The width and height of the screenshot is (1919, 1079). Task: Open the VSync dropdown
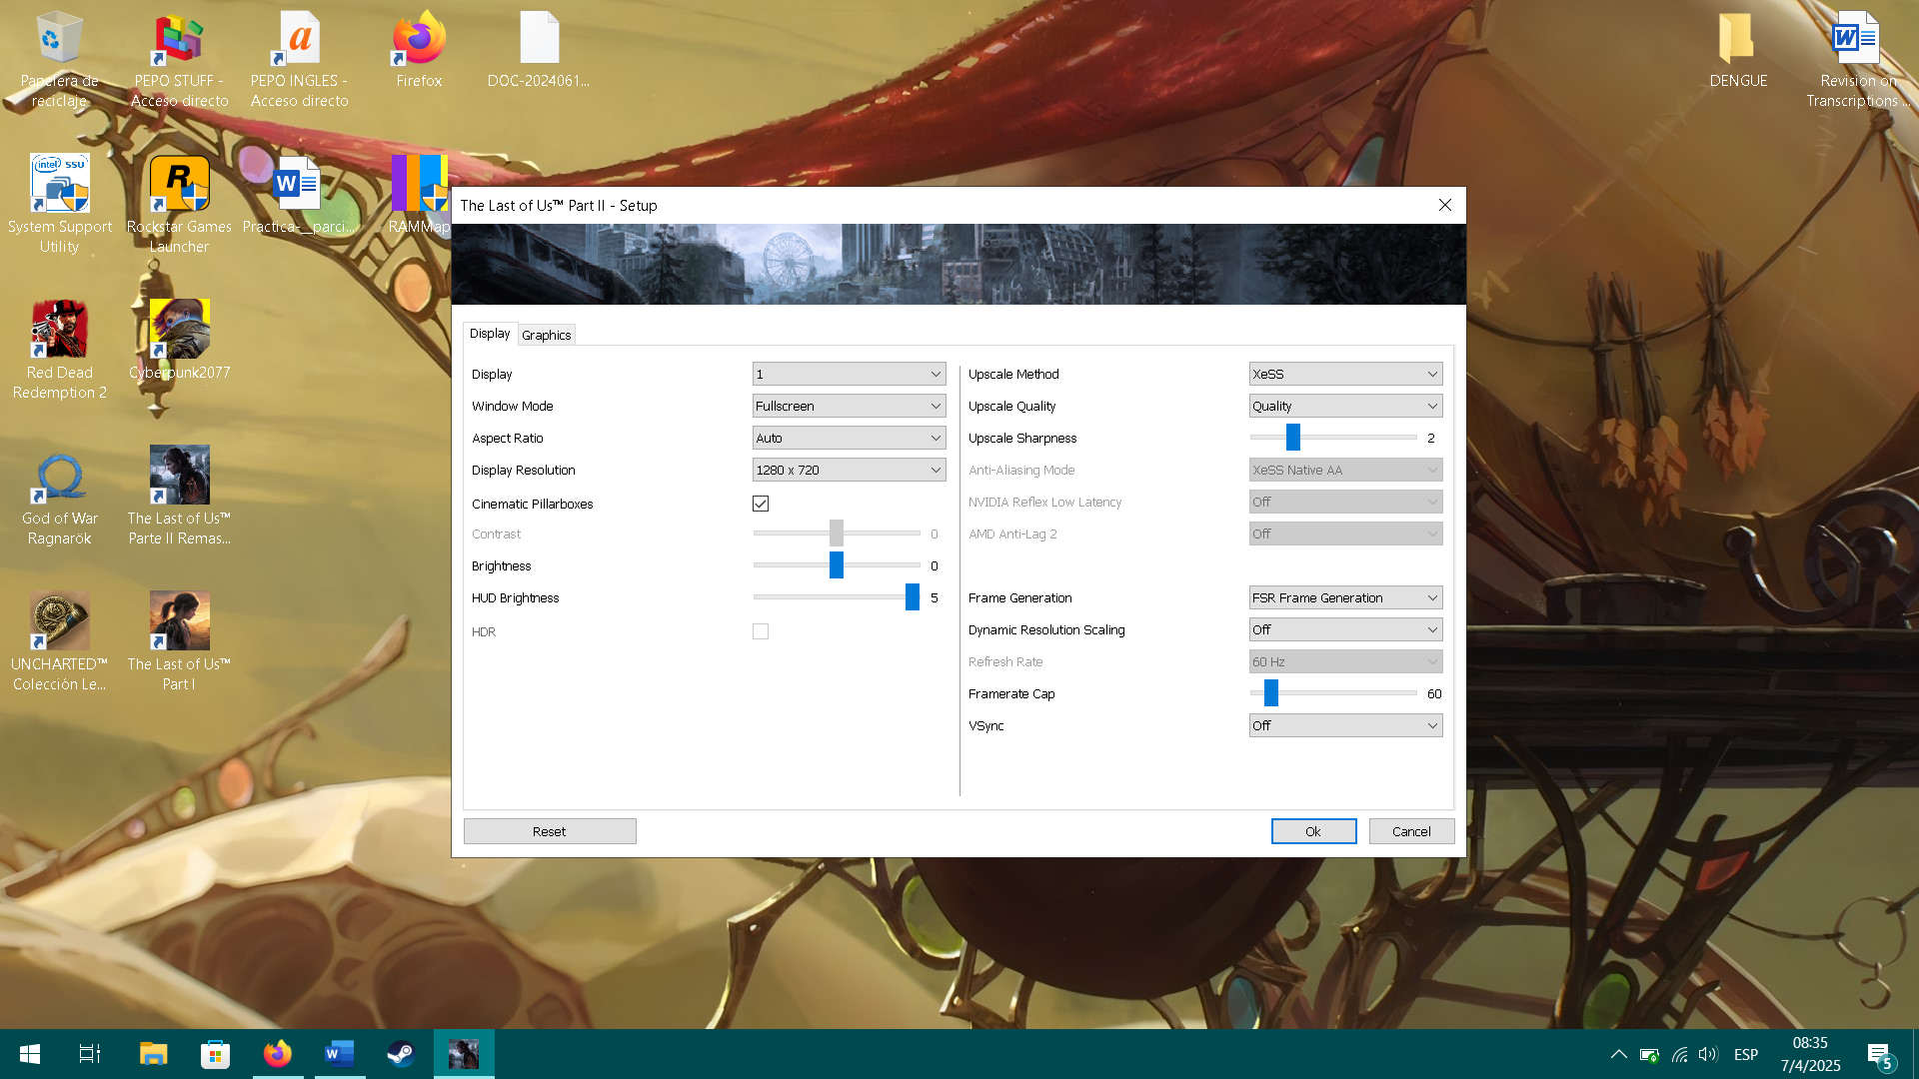coord(1345,725)
